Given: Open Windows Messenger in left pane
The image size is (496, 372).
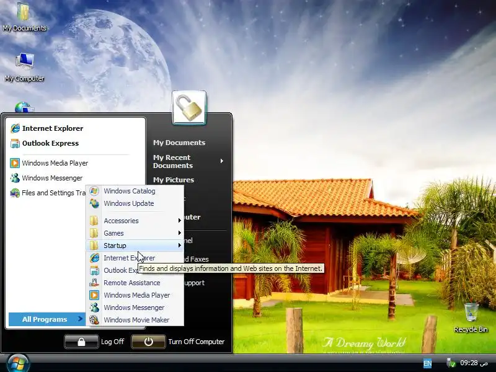Looking at the screenshot, I should coord(46,178).
